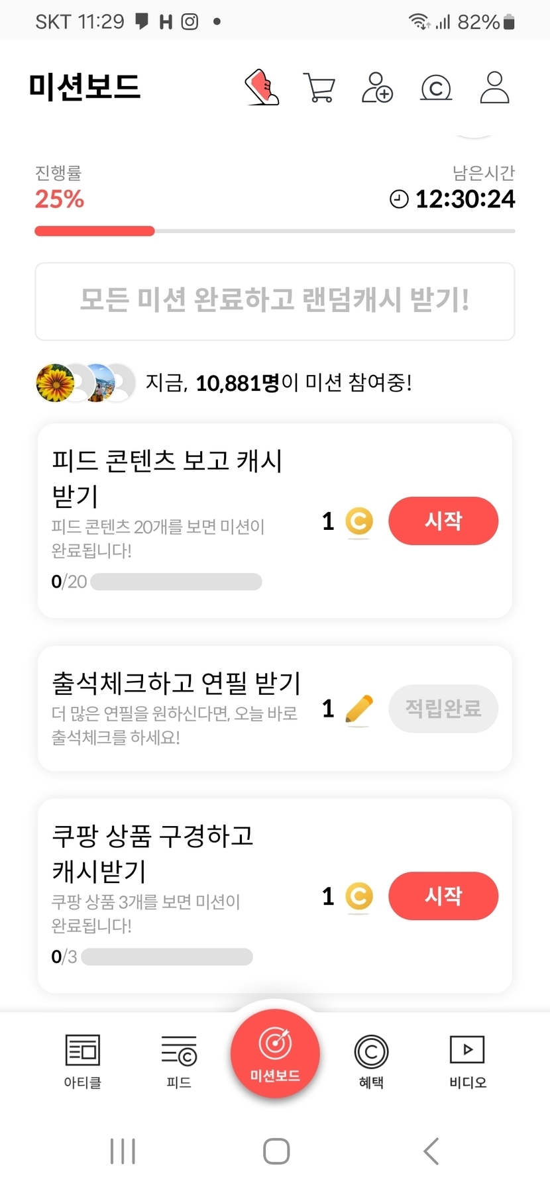This screenshot has height=1191, width=550.
Task: Switch to the 아티클 tab
Action: 83,1061
